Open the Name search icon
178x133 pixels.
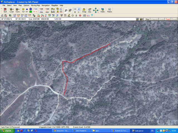pyautogui.click(x=110, y=10)
